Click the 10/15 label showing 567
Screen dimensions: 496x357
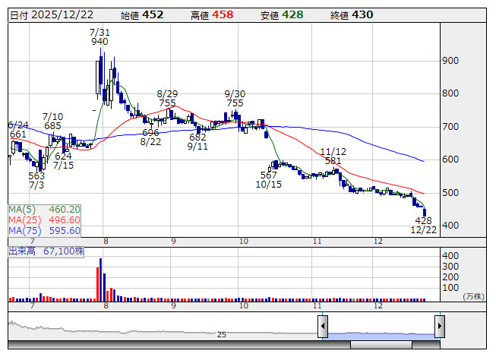coord(267,179)
